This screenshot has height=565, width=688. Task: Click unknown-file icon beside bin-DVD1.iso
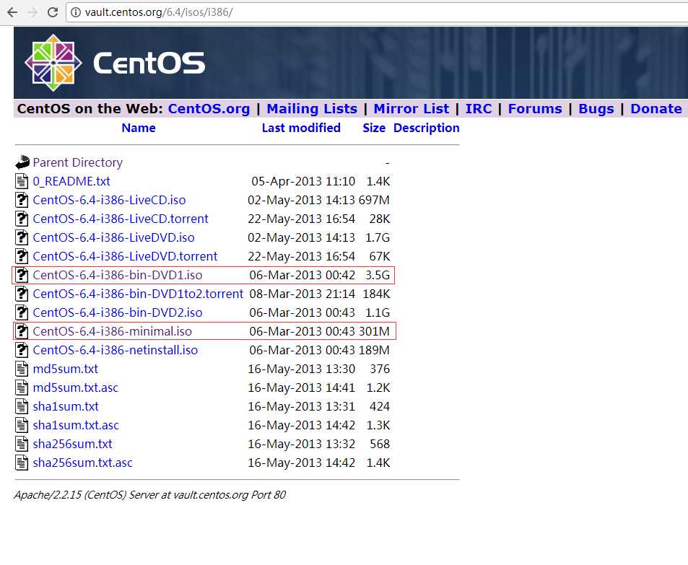[22, 275]
